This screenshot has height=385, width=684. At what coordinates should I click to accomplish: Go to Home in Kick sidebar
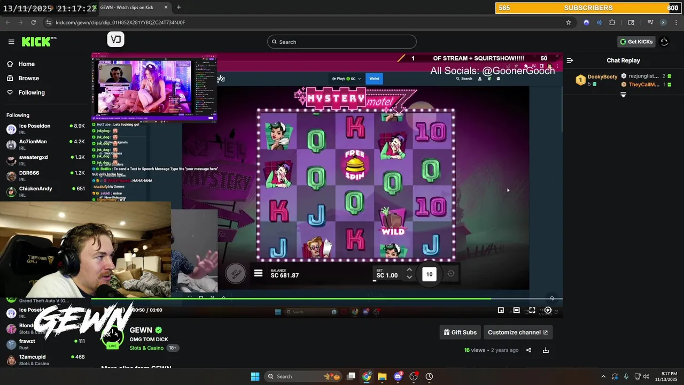26,64
